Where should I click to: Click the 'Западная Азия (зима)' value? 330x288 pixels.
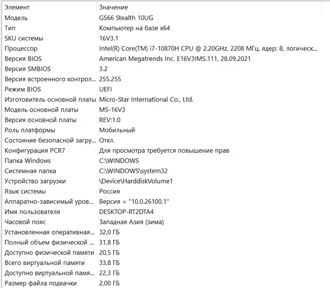coord(132,222)
